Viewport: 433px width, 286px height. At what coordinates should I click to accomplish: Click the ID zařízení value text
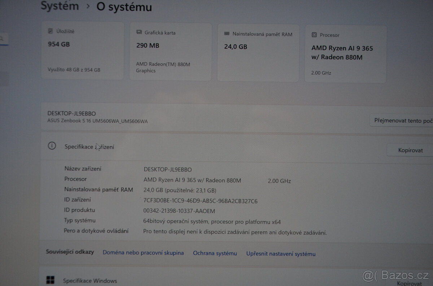click(x=200, y=201)
